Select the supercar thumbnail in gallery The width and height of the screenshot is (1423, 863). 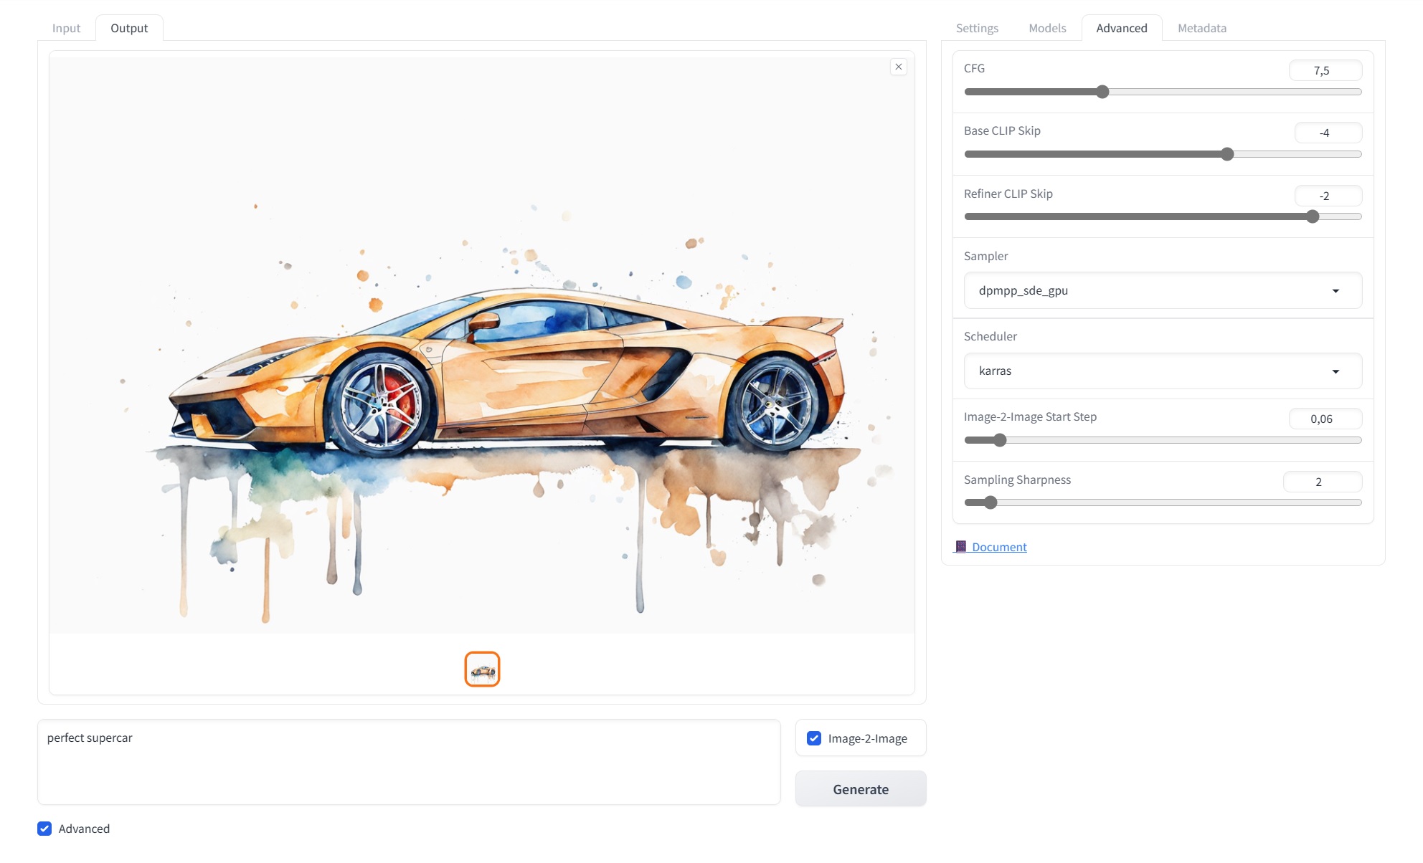[482, 669]
